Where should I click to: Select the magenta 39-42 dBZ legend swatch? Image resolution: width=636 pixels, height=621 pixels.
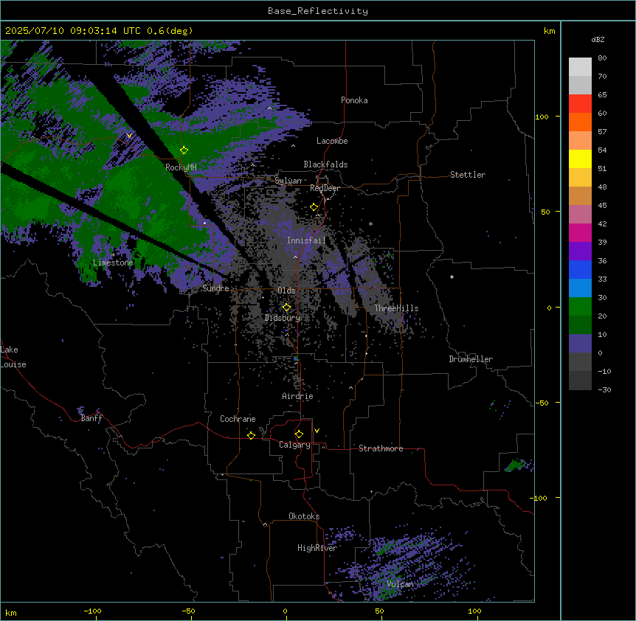click(x=580, y=232)
